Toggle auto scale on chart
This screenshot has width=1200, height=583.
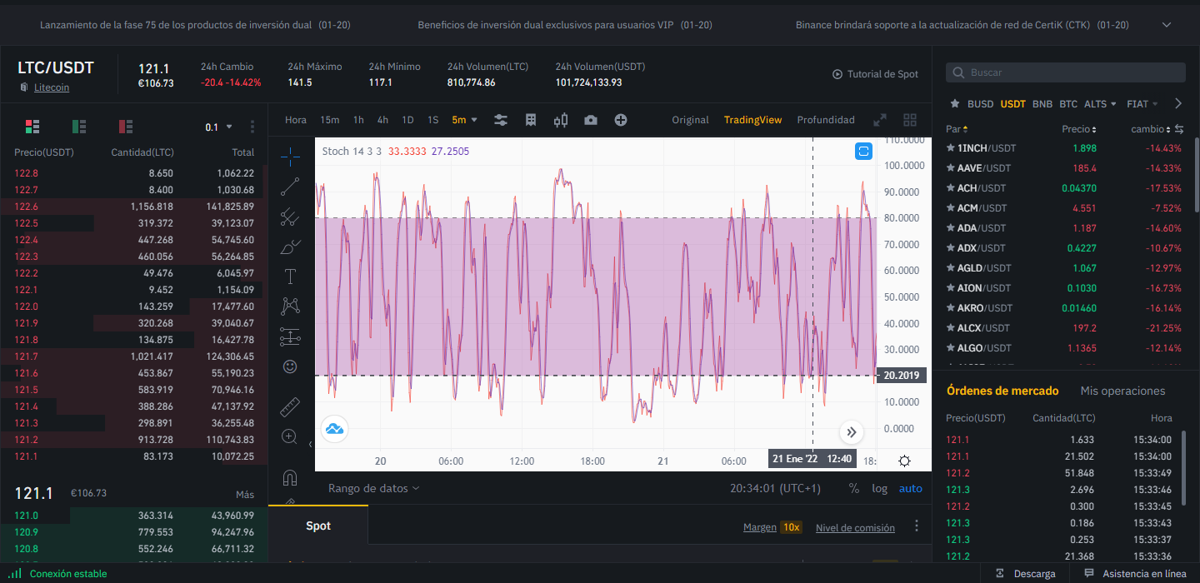(x=910, y=489)
